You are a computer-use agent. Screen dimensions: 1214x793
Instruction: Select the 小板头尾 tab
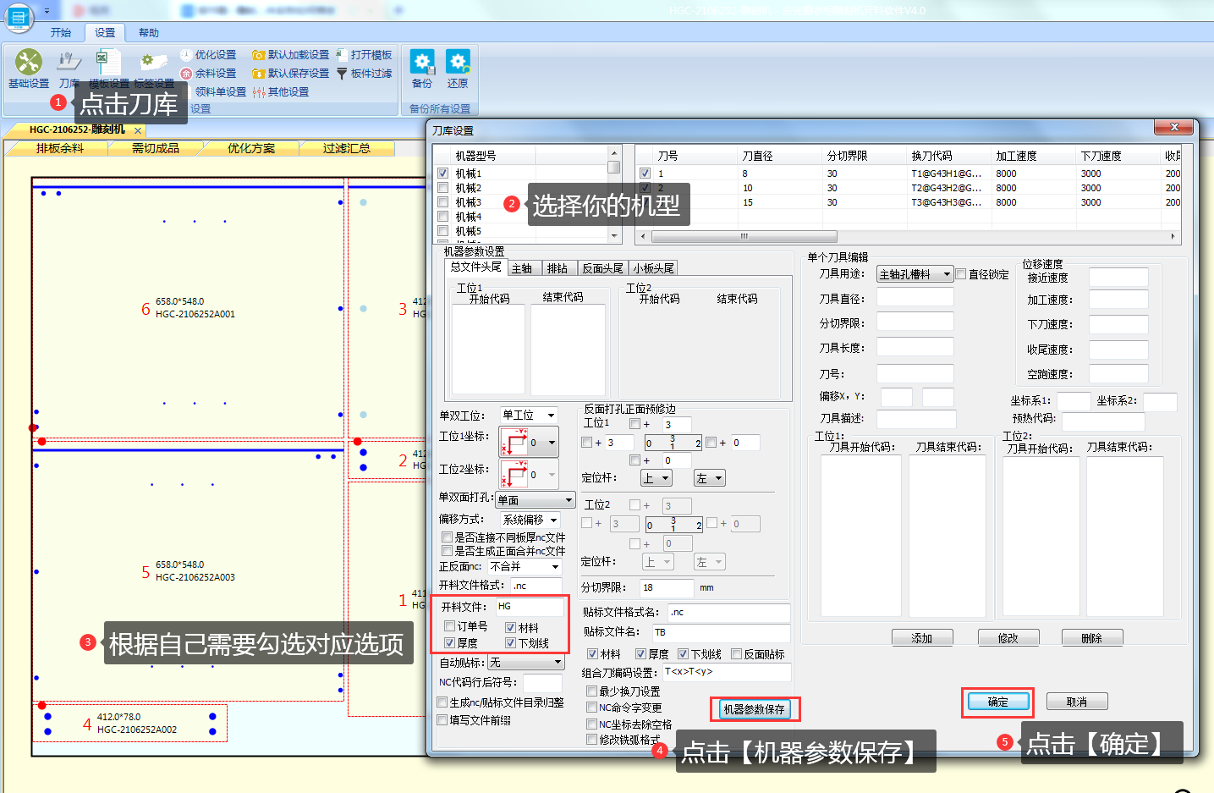click(x=653, y=268)
